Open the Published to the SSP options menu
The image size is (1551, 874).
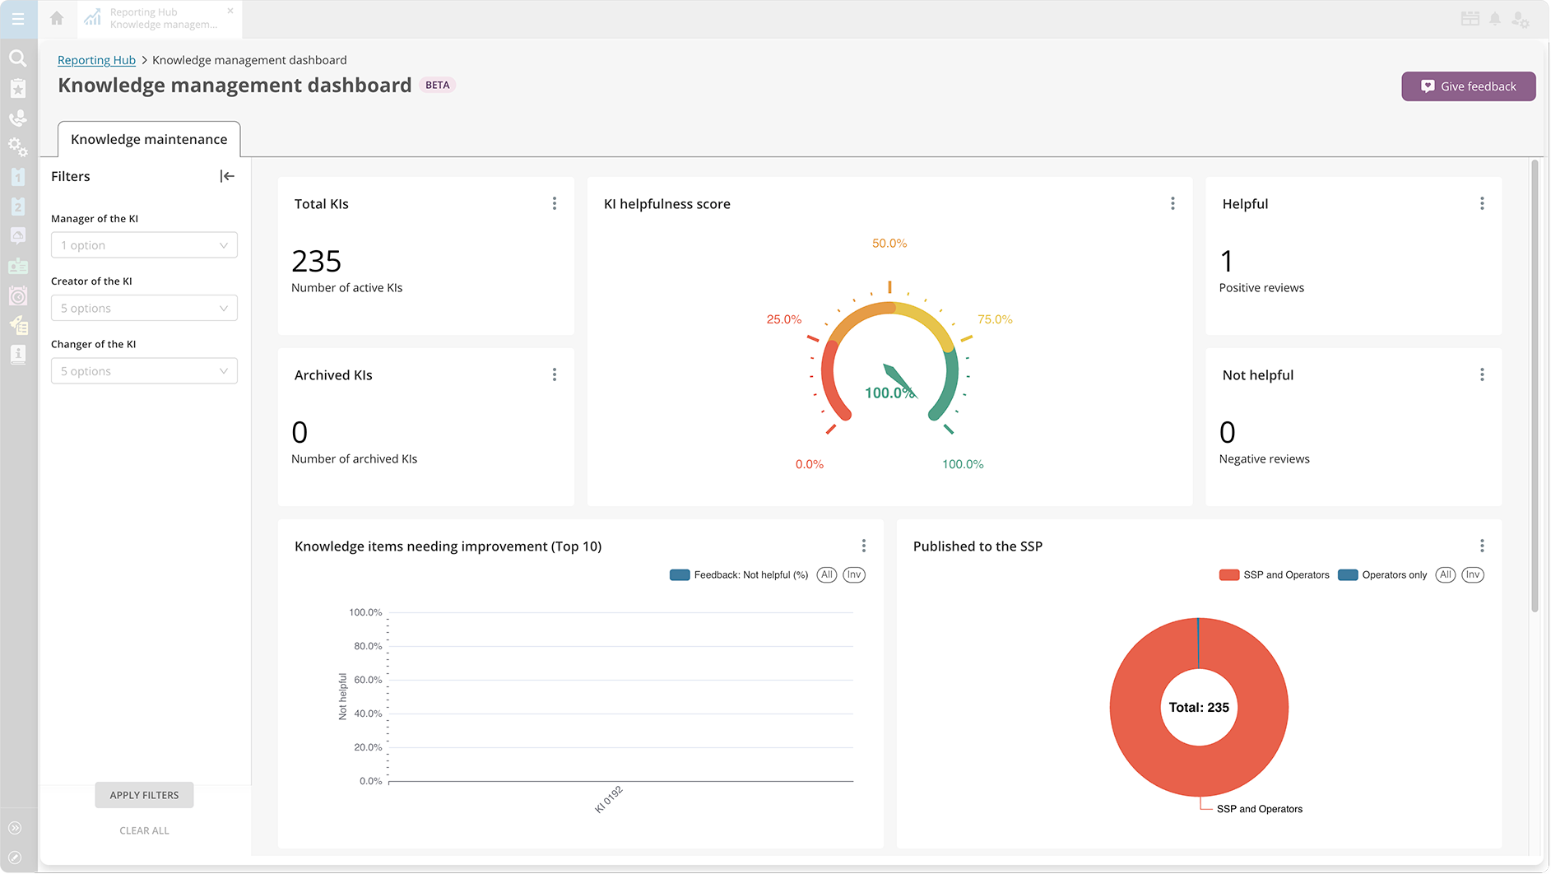1482,546
